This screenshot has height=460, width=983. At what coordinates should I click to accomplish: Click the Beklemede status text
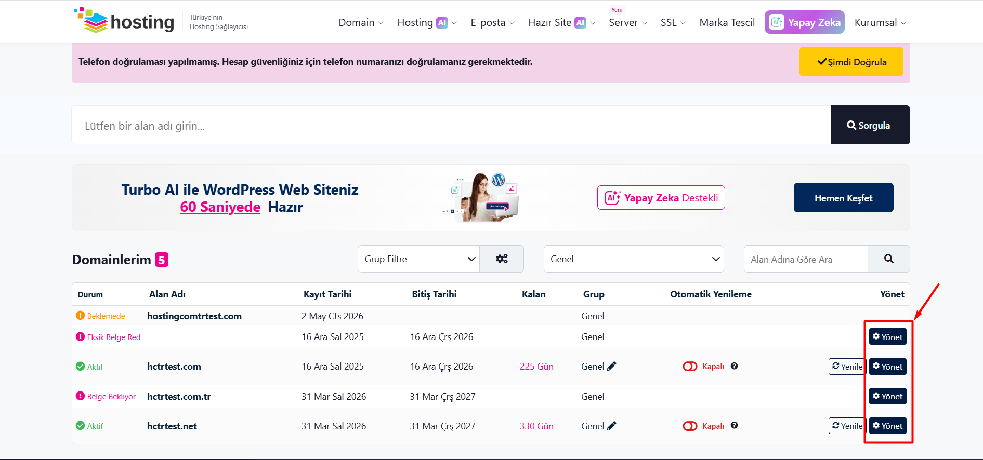click(106, 316)
